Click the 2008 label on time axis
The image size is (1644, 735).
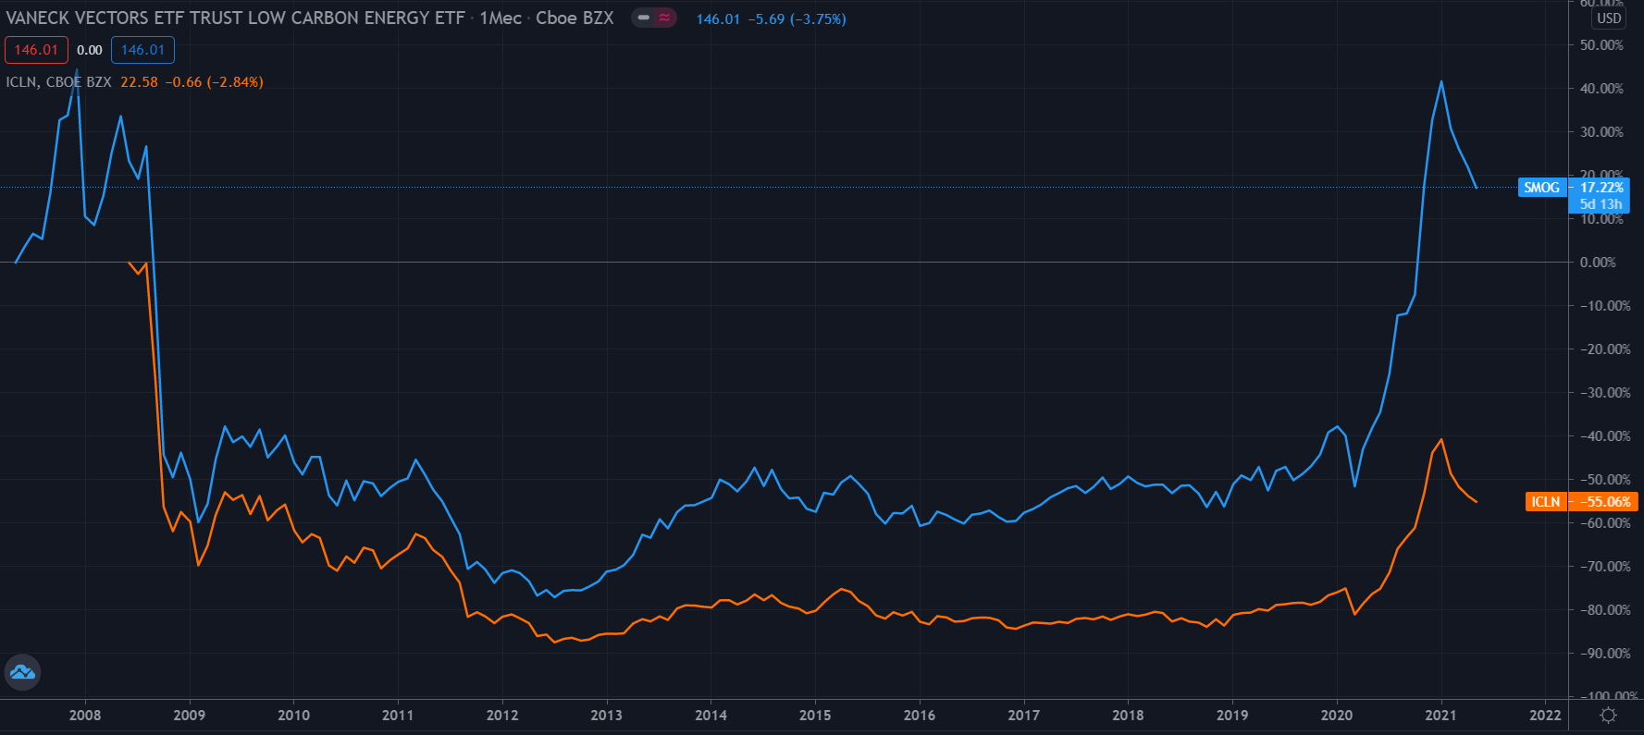pos(85,715)
